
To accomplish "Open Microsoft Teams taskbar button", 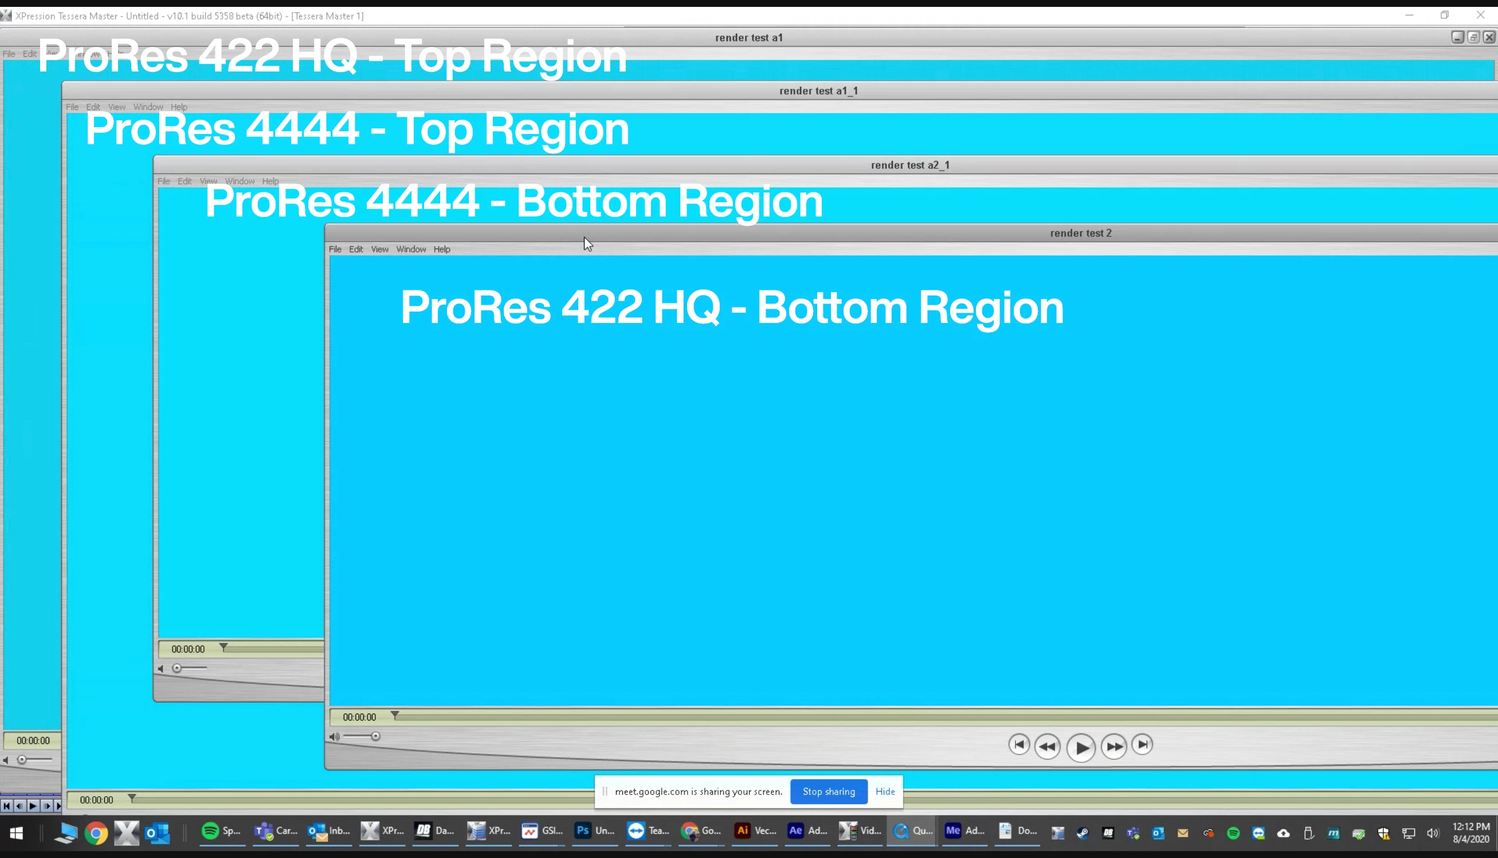I will 275,832.
